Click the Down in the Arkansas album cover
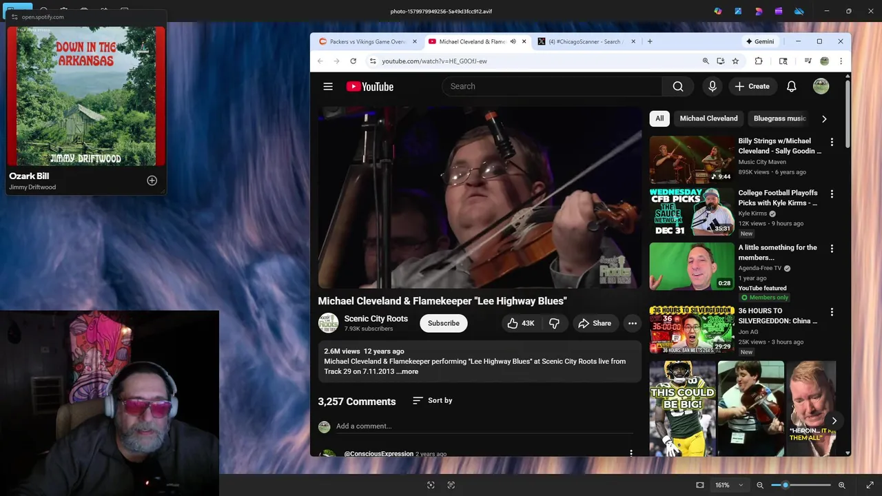This screenshot has height=496, width=882. point(86,96)
